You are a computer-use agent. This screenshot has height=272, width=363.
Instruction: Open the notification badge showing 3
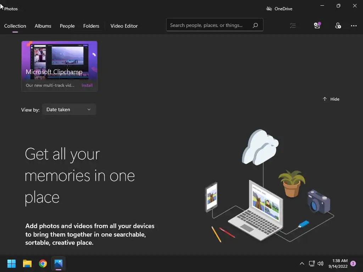tap(353, 263)
